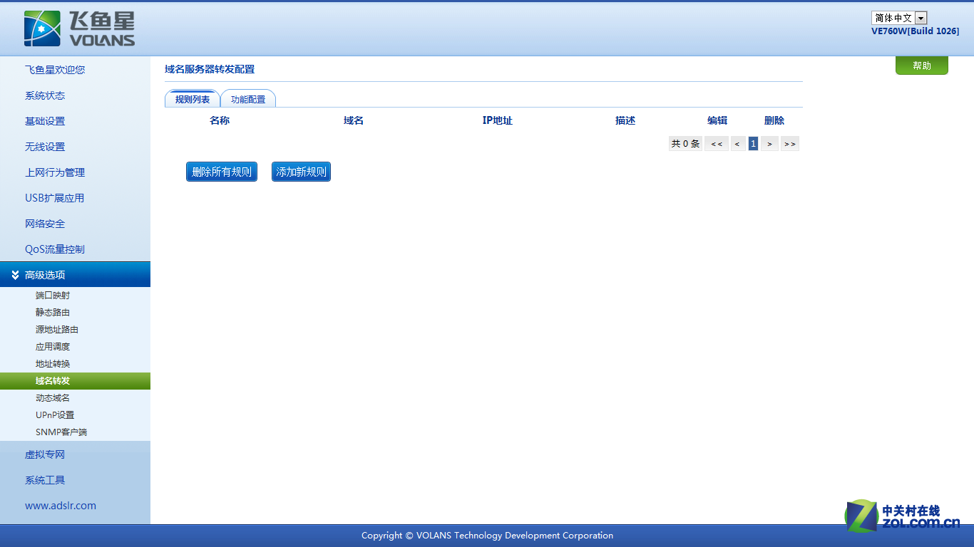974x547 pixels.
Task: Select 域名转发 submenu item
Action: tap(75, 380)
